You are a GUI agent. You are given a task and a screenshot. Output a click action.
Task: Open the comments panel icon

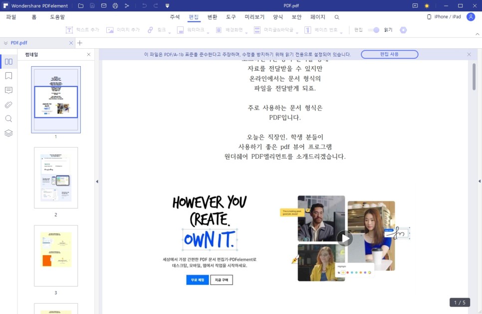tap(8, 90)
